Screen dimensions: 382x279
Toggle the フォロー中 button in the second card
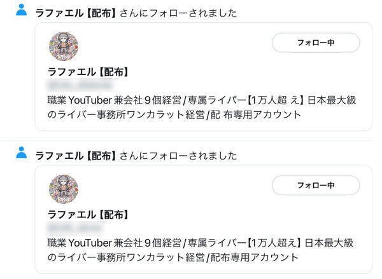pos(316,186)
